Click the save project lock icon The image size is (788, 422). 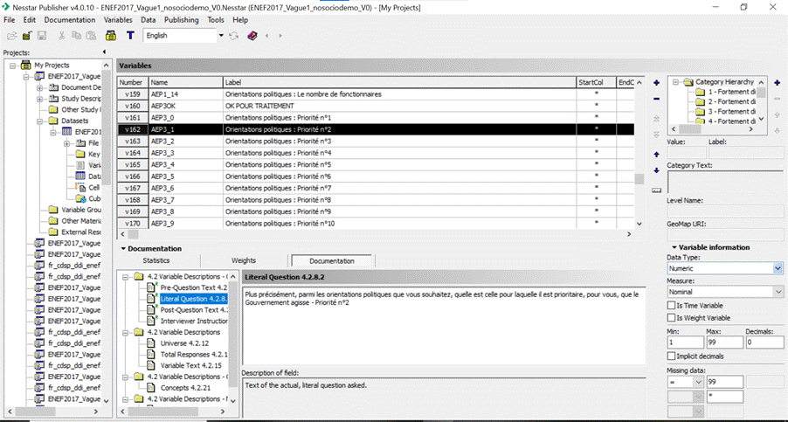41,36
